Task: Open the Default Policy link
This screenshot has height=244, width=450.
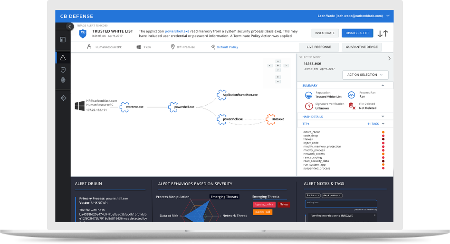Action: pos(227,47)
